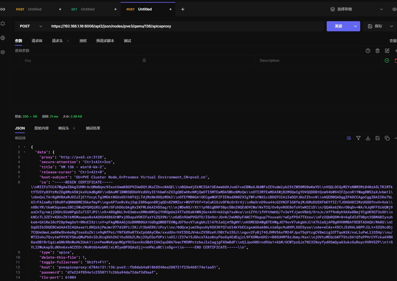Click the filter icon above response body
Image resolution: width=397 pixels, height=281 pixels.
click(358, 138)
